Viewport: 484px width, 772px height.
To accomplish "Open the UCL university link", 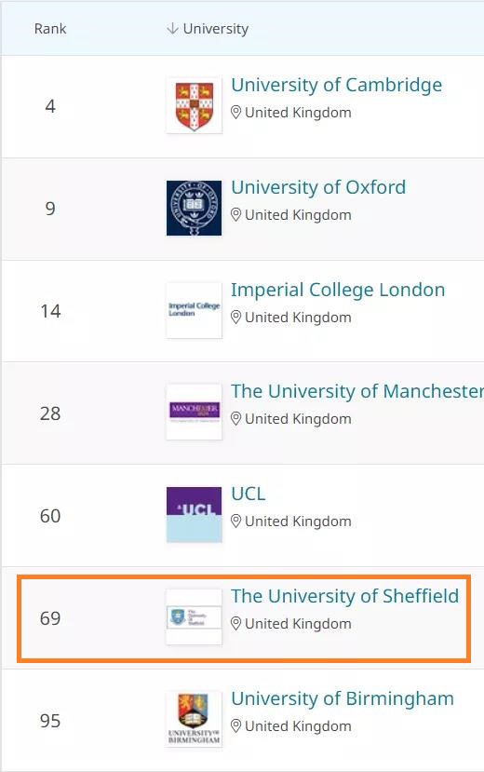I will pos(249,494).
